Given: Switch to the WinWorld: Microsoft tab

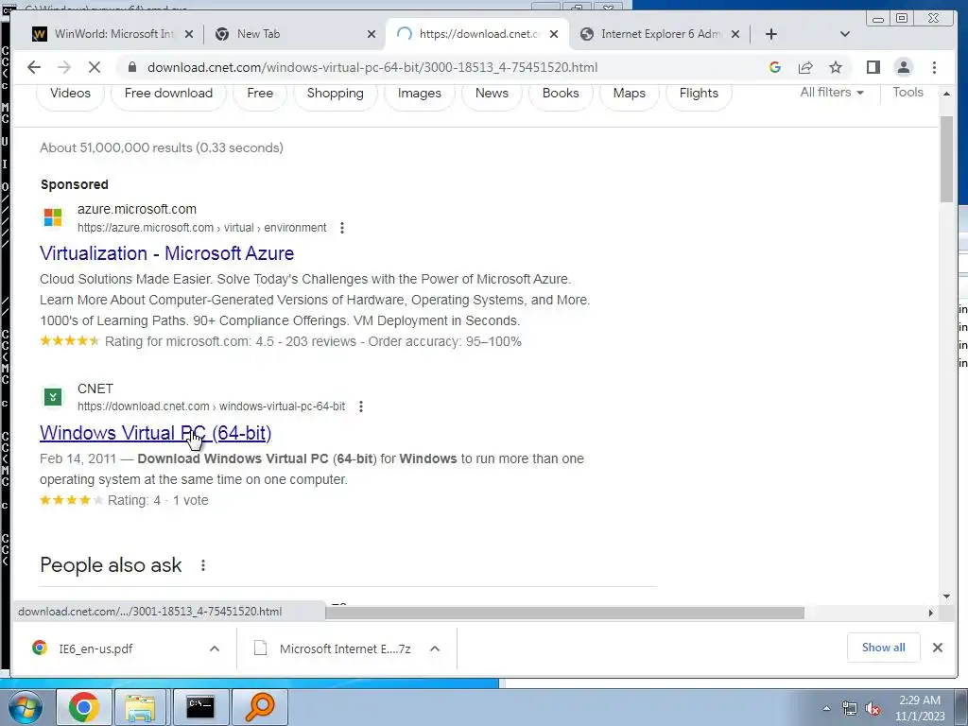Looking at the screenshot, I should tap(112, 34).
